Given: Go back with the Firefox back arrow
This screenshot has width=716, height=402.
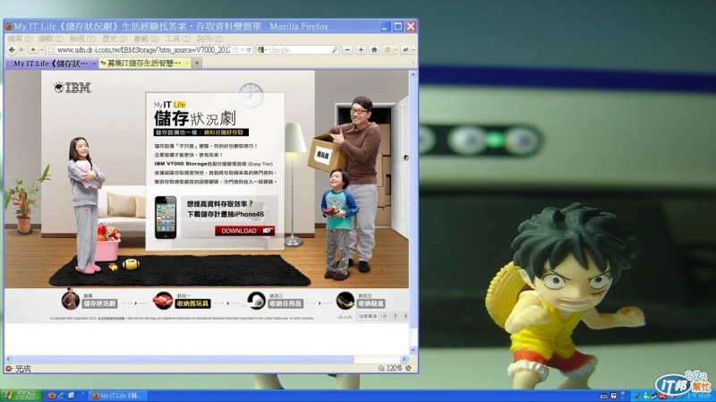Looking at the screenshot, I should pyautogui.click(x=12, y=50).
